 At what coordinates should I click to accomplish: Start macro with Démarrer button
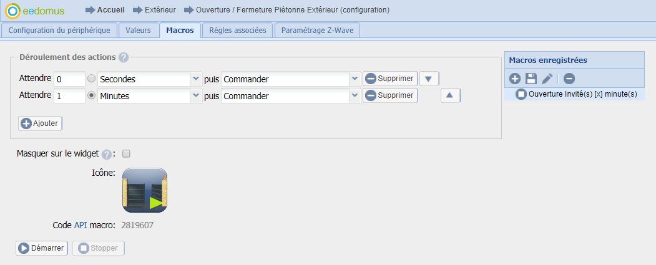pyautogui.click(x=42, y=248)
